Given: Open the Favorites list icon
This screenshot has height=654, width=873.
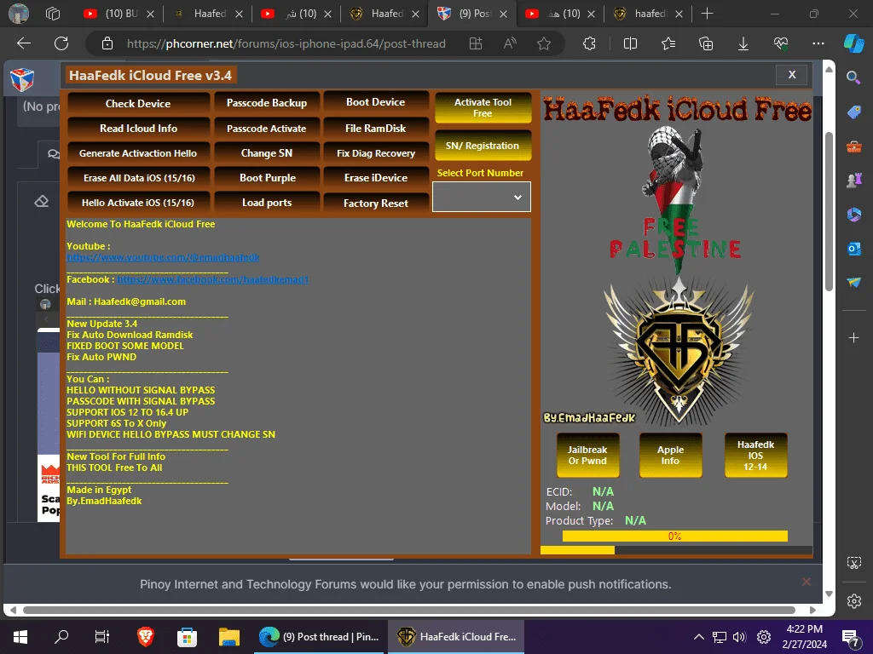Looking at the screenshot, I should [668, 43].
